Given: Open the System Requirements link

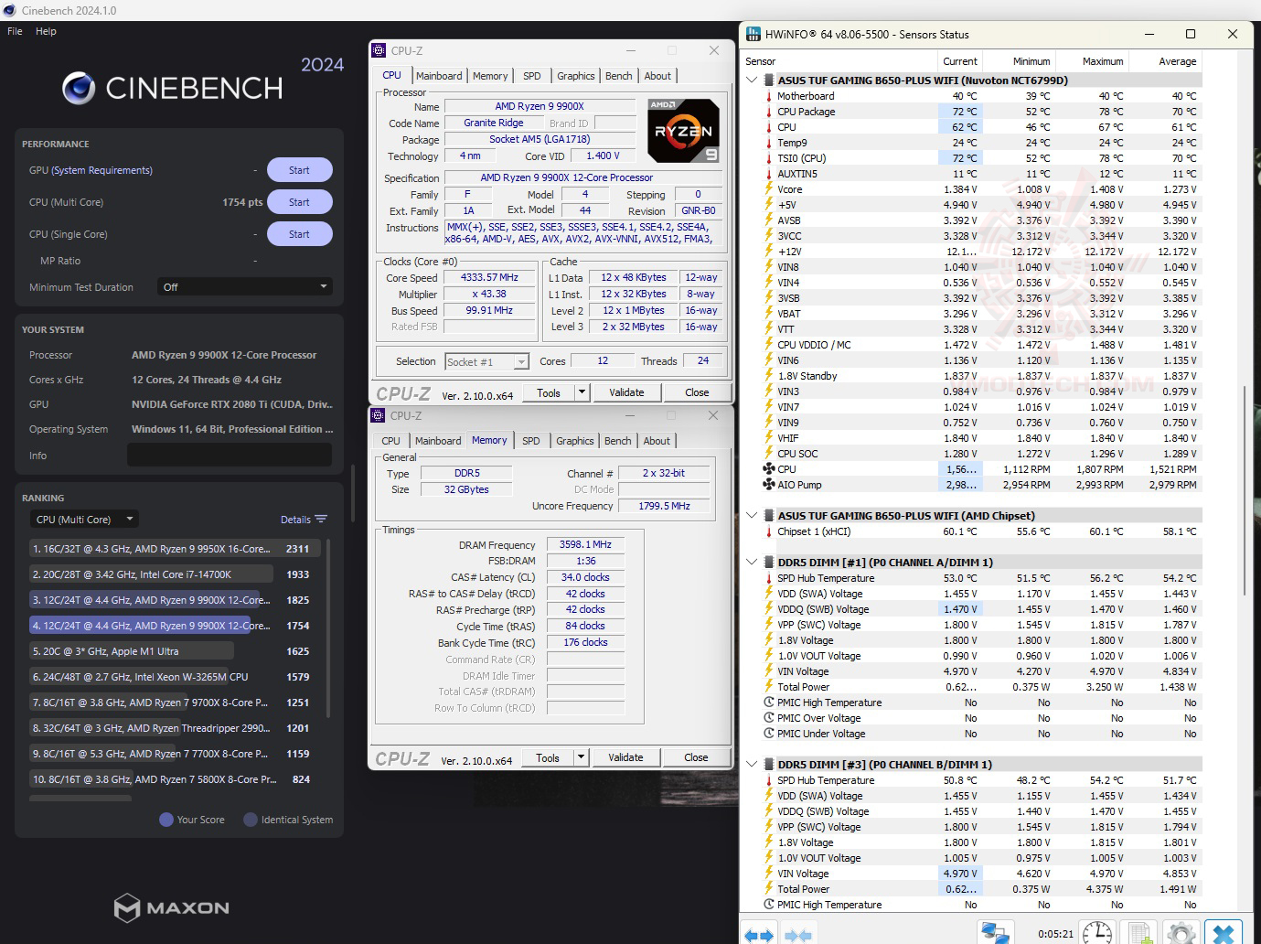Looking at the screenshot, I should [102, 170].
